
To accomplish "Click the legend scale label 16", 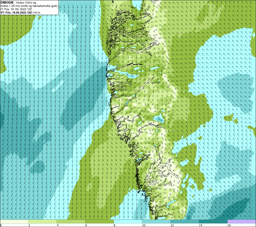I will coord(229,225).
